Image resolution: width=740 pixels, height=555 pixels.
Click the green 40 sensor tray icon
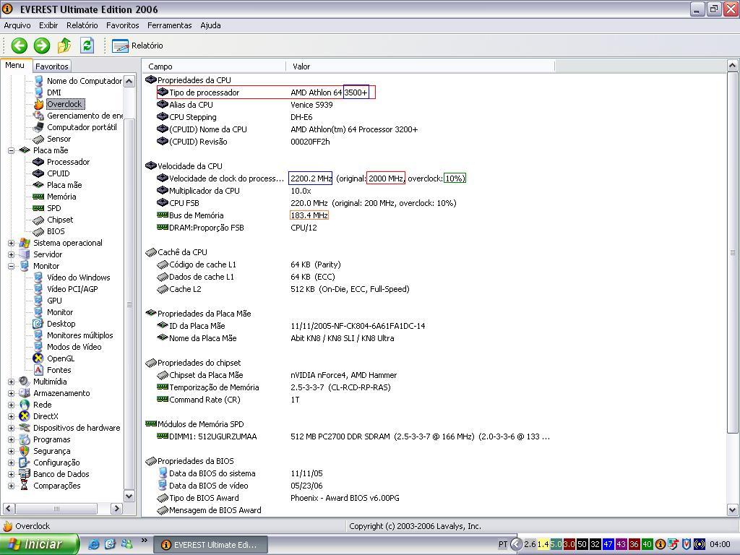click(647, 545)
